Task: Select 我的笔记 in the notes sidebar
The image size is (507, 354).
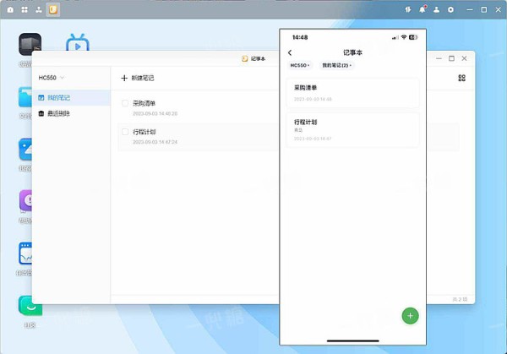Action: pyautogui.click(x=71, y=98)
